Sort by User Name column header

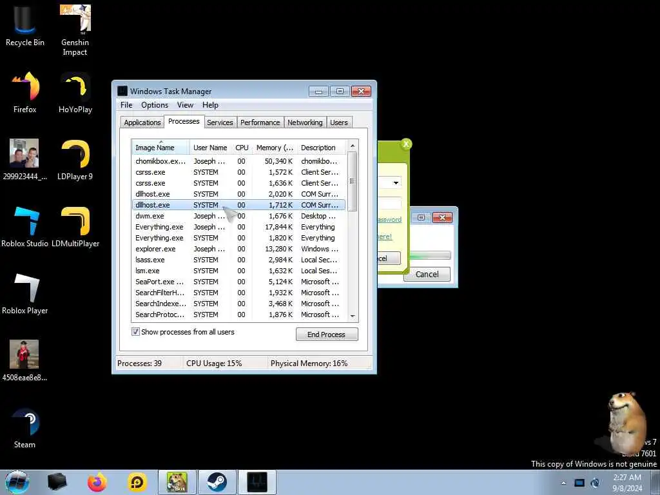(x=210, y=148)
